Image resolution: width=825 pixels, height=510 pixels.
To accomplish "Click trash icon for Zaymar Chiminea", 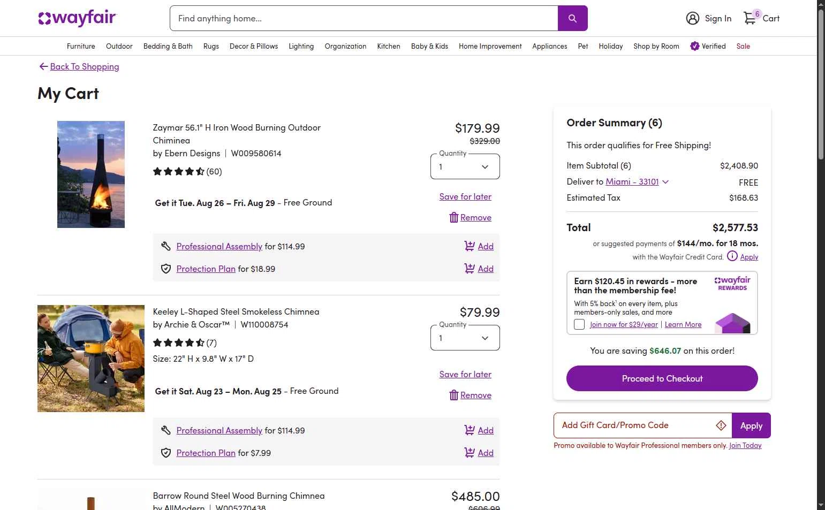I will pos(453,217).
